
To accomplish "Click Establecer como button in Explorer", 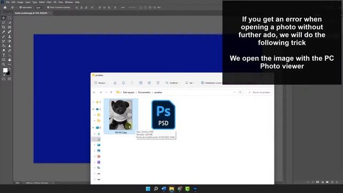I will tap(211, 83).
